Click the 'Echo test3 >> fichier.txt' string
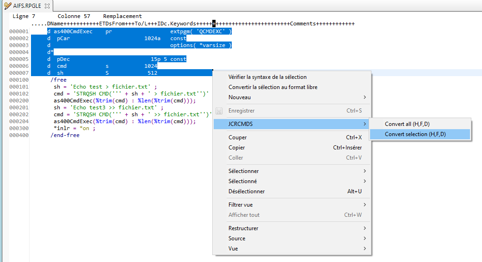Screen dimensions: 482x262 [x=114, y=107]
